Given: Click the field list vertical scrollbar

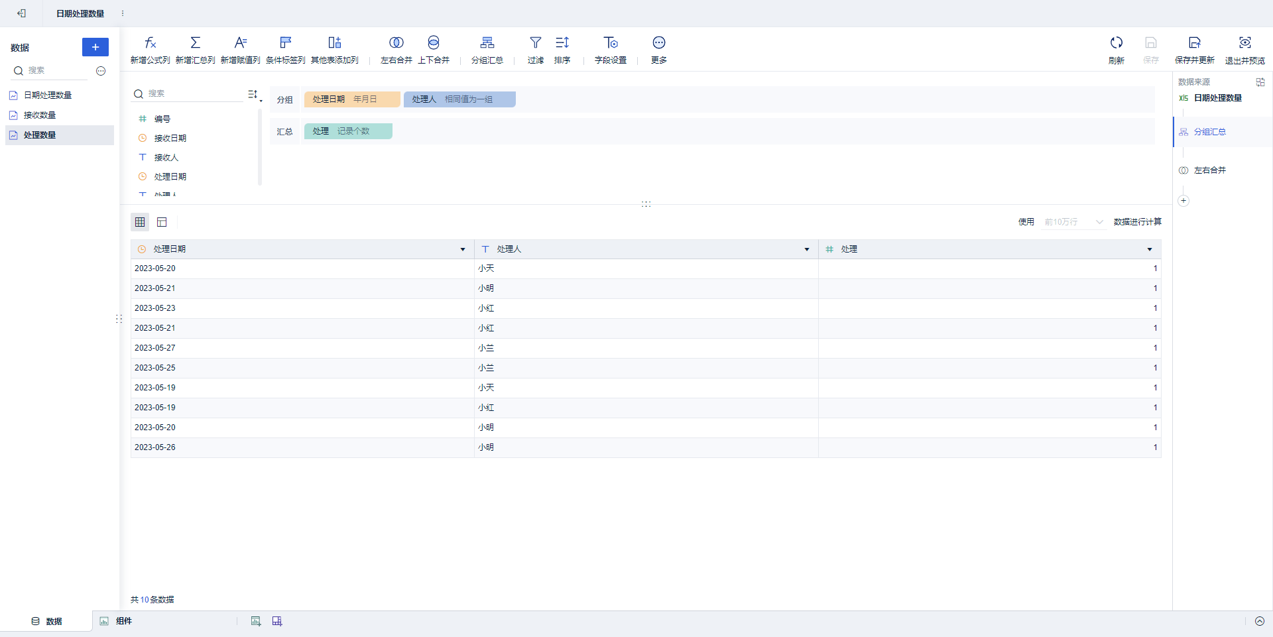Looking at the screenshot, I should [x=260, y=147].
